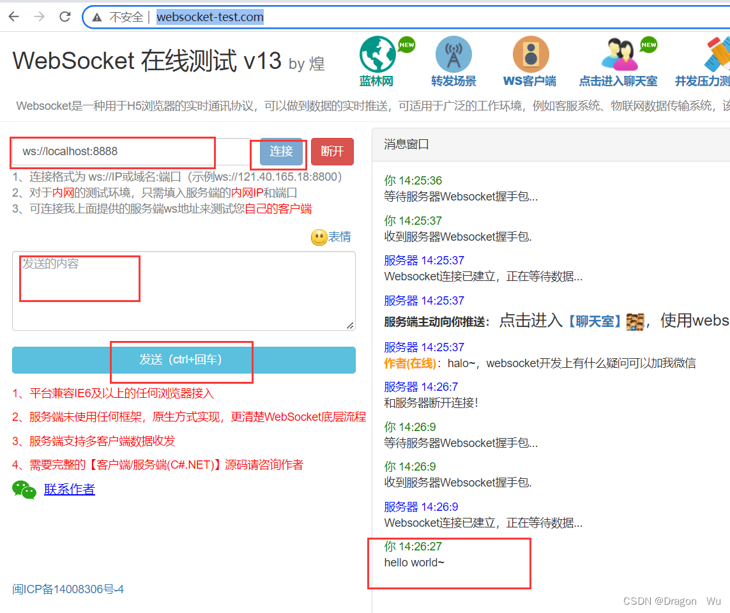
Task: Click the not-secure warning triangle icon
Action: tap(97, 17)
